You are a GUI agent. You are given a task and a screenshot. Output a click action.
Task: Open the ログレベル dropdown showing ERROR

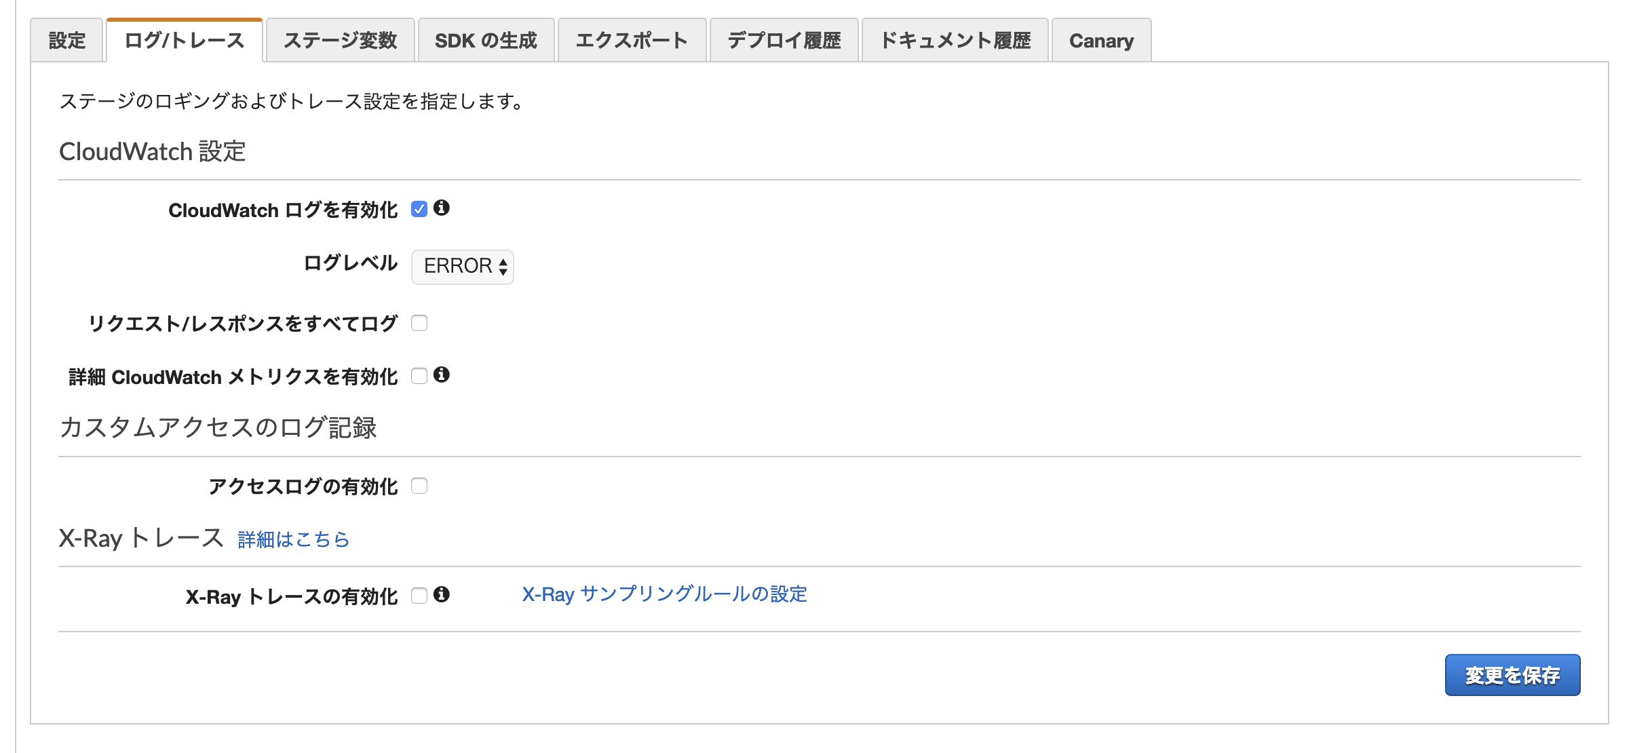point(462,267)
